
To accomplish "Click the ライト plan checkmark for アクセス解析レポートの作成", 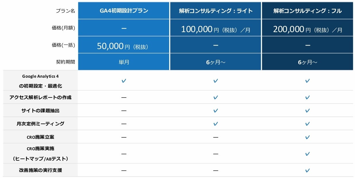I will pyautogui.click(x=216, y=97).
